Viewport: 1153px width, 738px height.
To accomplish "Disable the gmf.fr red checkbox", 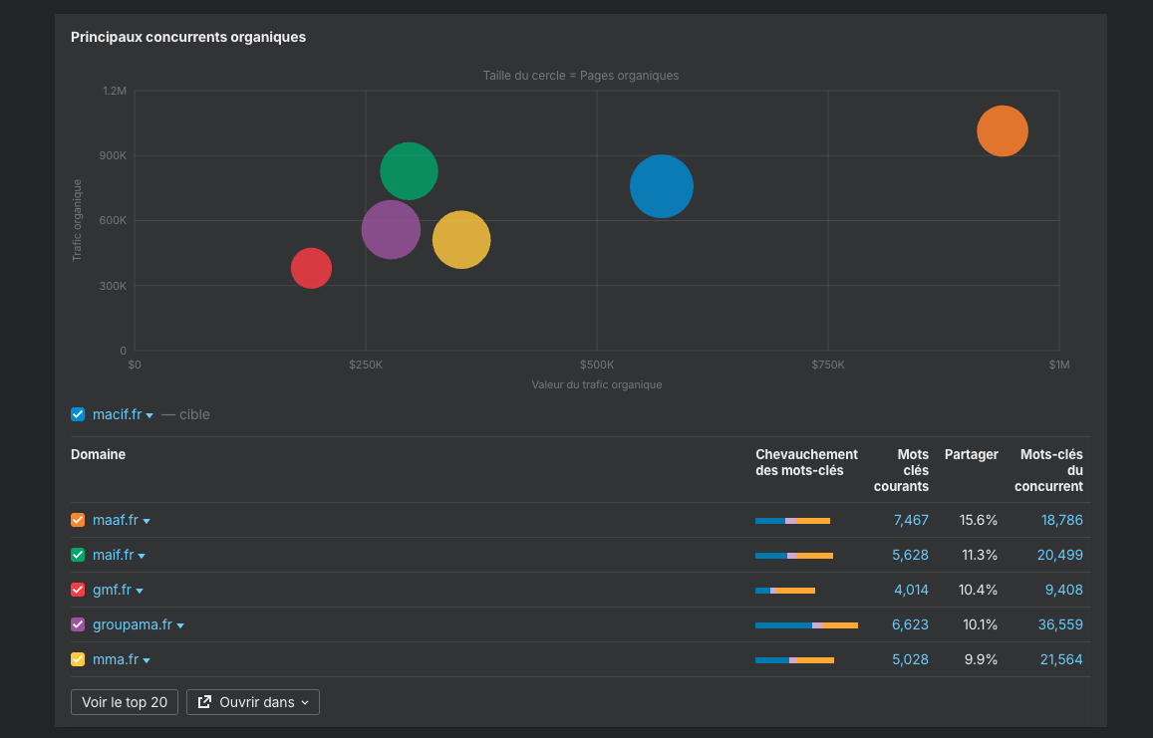I will point(78,590).
